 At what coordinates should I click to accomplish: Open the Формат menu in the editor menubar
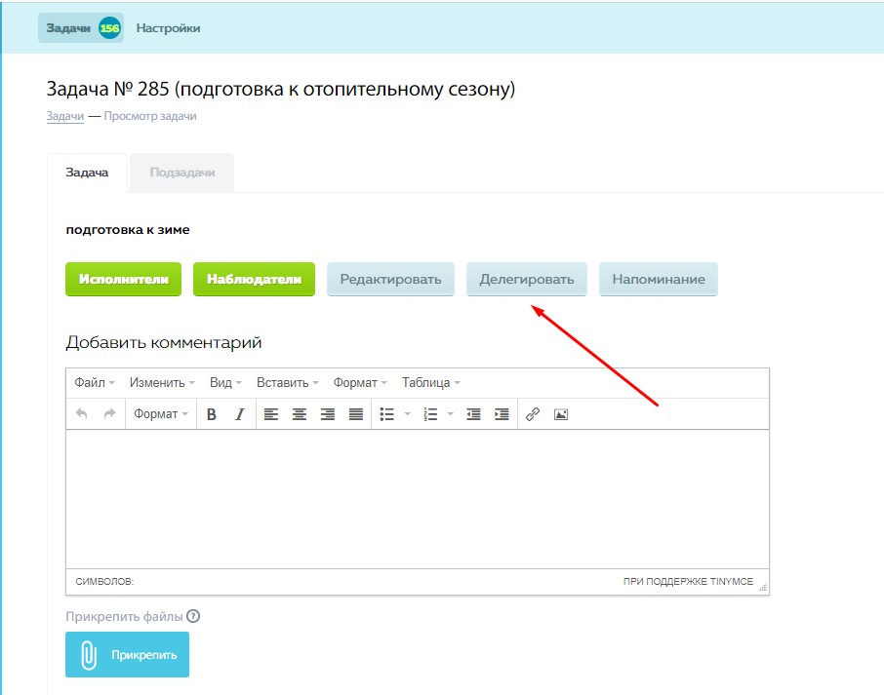[x=360, y=382]
